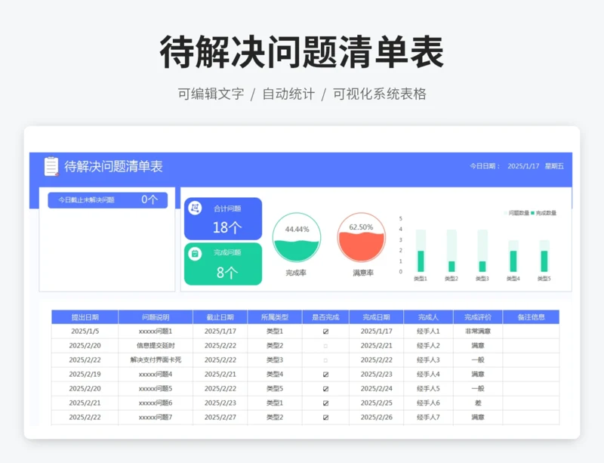This screenshot has height=463, width=604.
Task: Click the 今日日期 value 2025/1/17
Action: click(x=523, y=166)
